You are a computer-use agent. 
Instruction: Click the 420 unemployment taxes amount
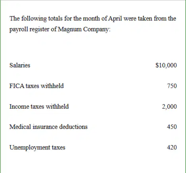172,147
